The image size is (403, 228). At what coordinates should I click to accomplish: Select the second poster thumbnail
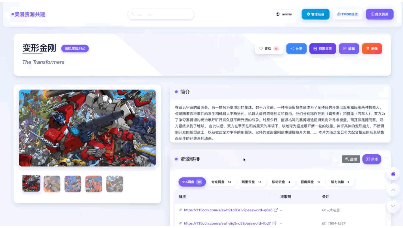(x=52, y=184)
